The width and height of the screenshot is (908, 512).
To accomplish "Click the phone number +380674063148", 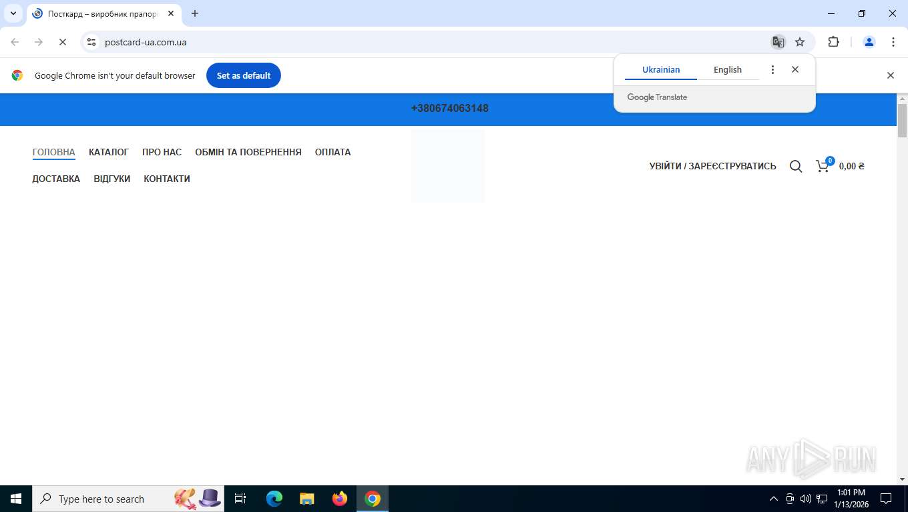I will tap(450, 108).
